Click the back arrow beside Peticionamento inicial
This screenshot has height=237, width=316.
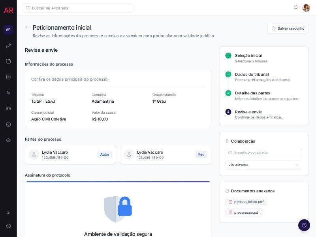pos(27,27)
